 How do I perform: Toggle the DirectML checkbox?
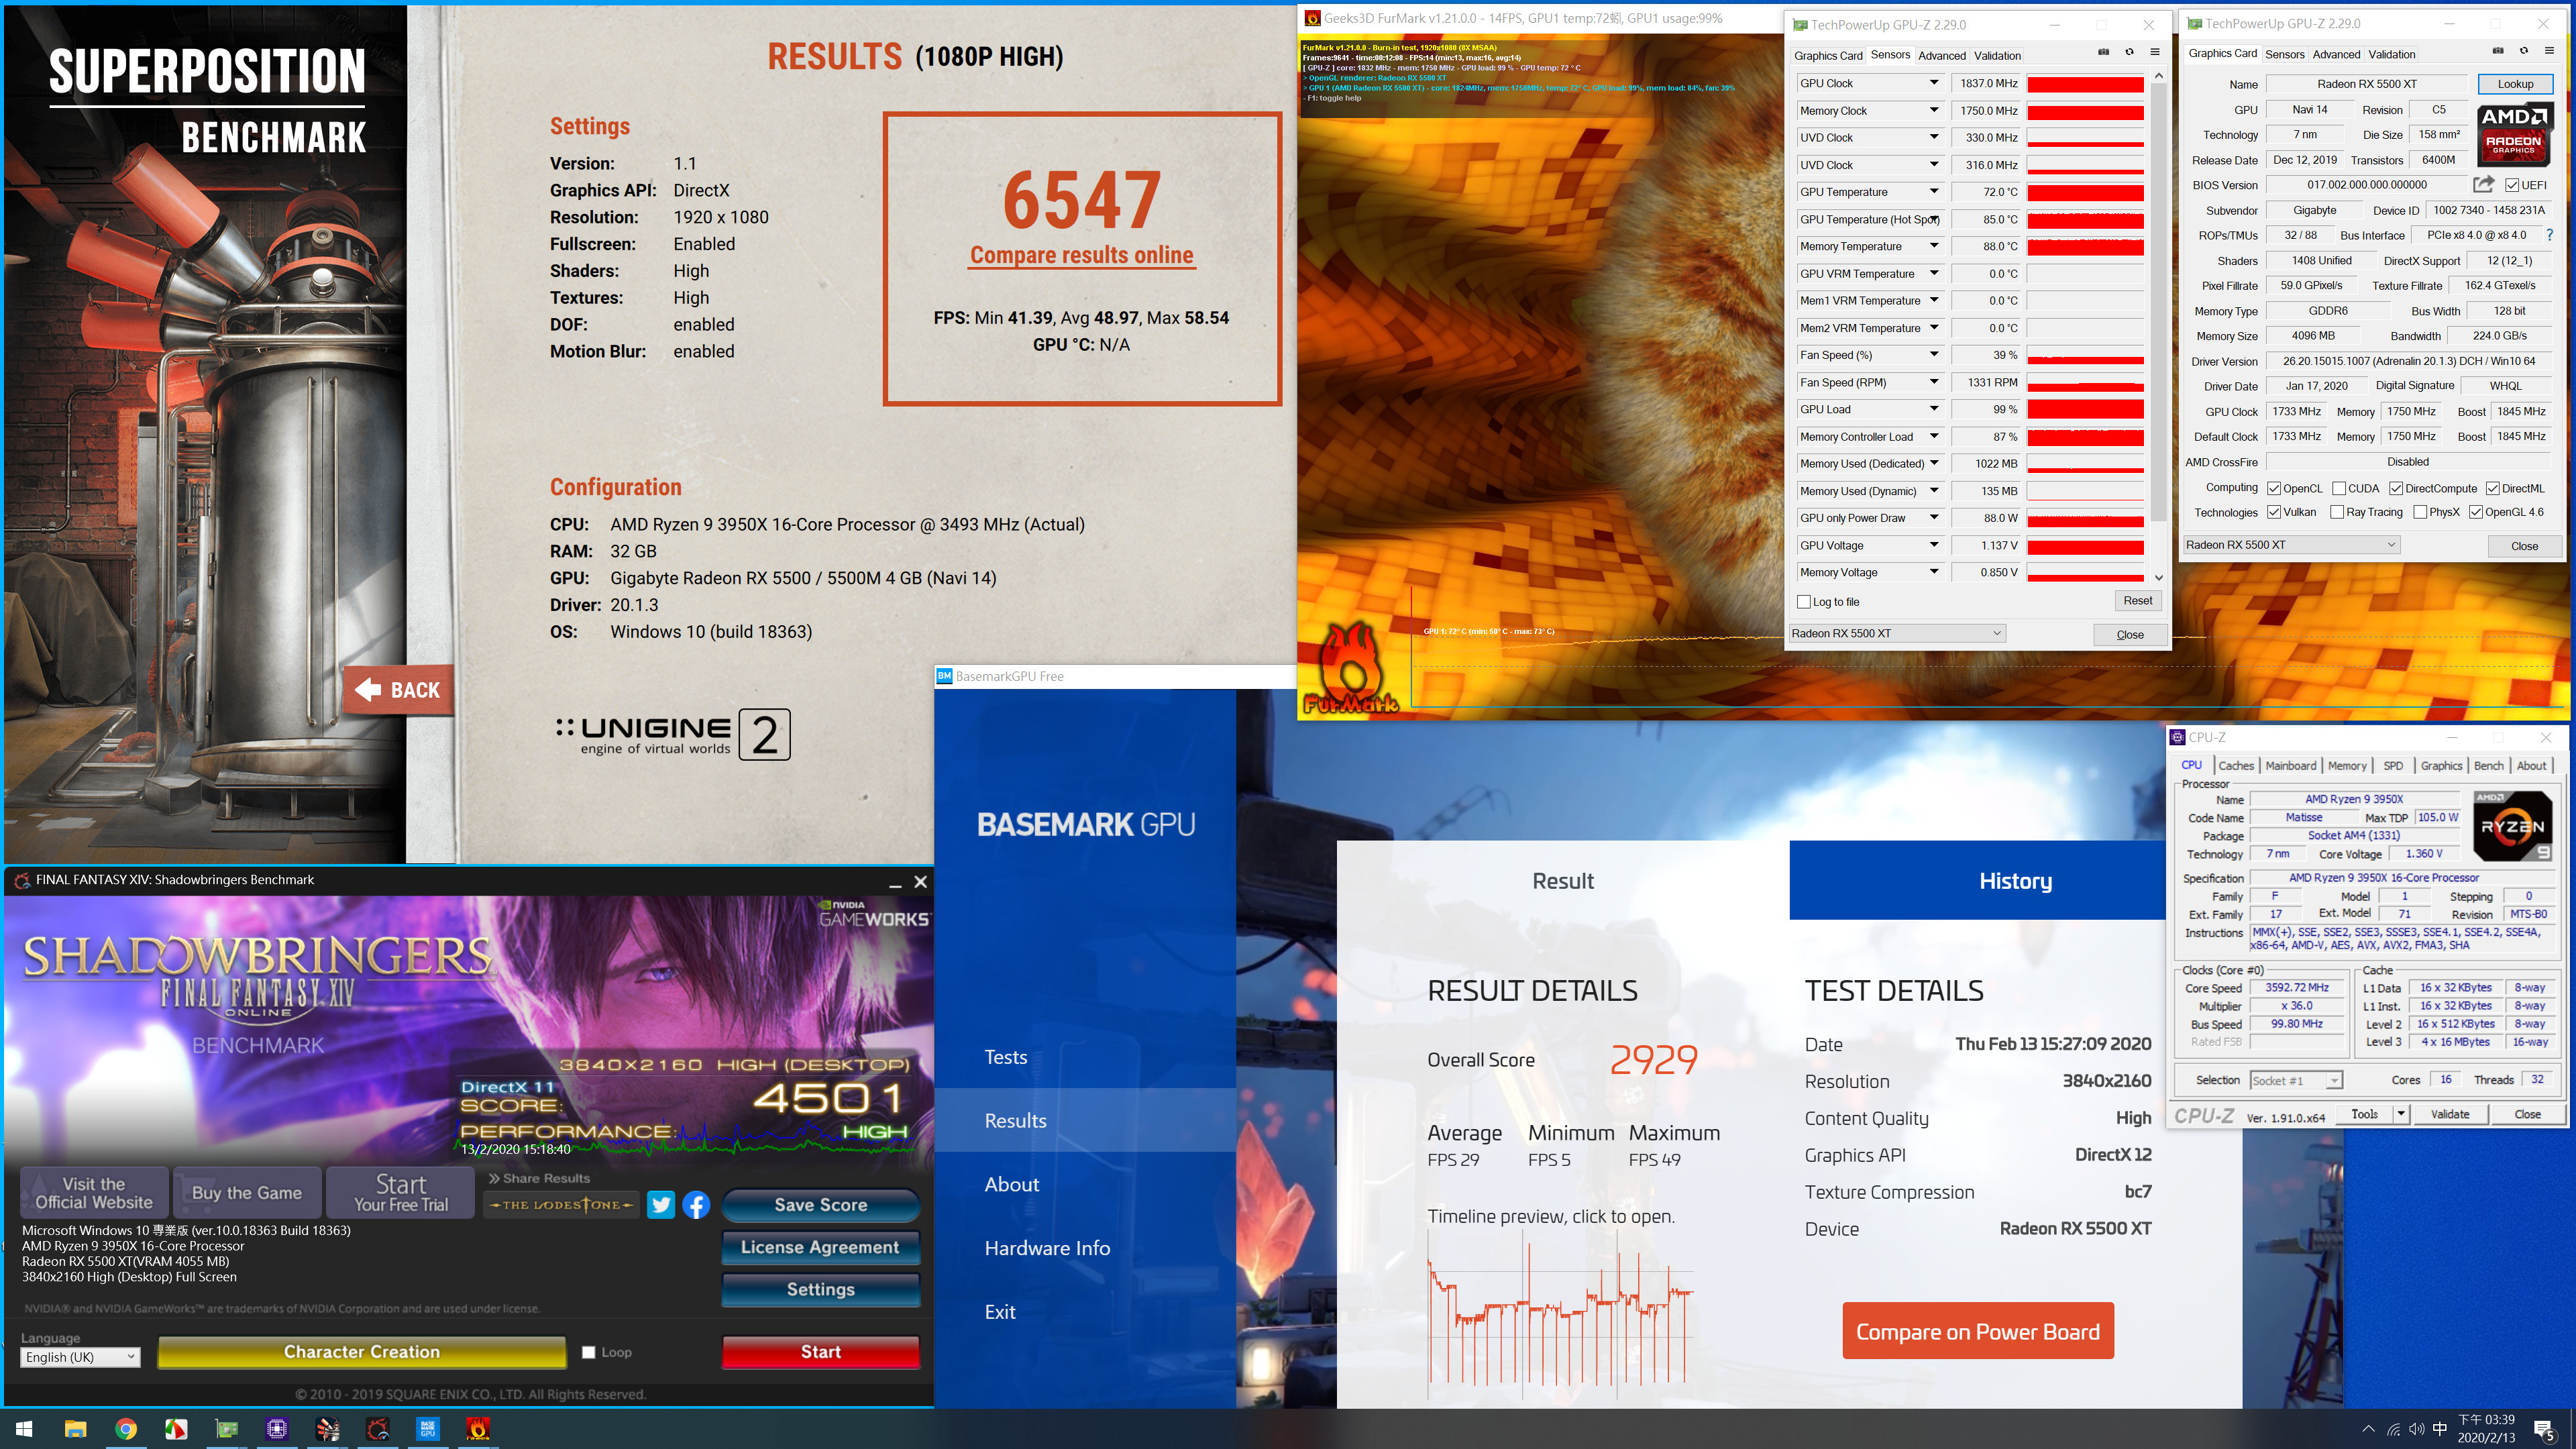click(2492, 488)
